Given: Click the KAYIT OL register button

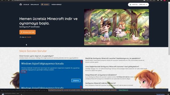Looking at the screenshot, I should point(134,4).
